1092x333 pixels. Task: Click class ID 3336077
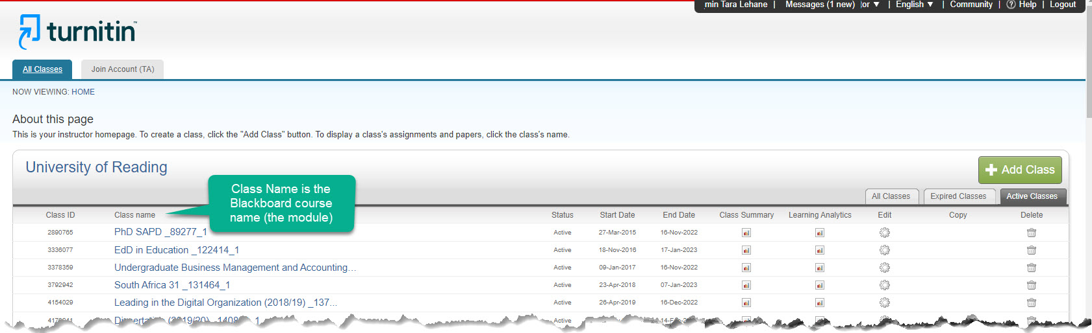click(x=60, y=250)
